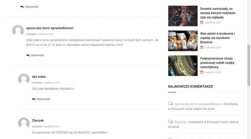Image resolution: width=251 pixels, height=139 pixels.
Task: Open Brześcia bakery products thumbnail
Action: pos(183,41)
